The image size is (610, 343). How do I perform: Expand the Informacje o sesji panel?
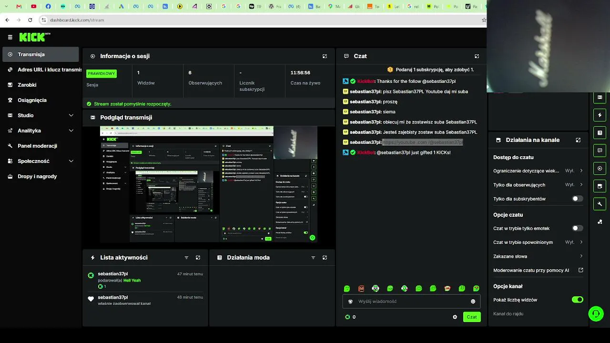(x=325, y=56)
